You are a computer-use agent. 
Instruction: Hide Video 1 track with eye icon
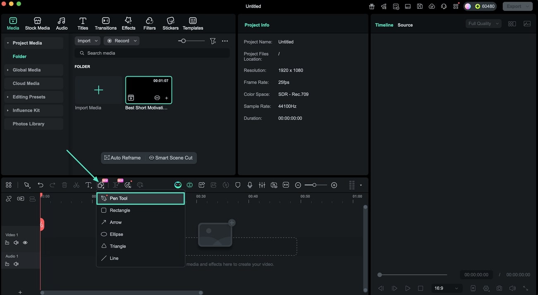click(25, 243)
